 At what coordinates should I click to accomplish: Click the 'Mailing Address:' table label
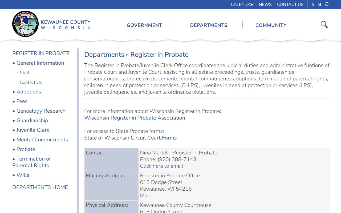[106, 176]
